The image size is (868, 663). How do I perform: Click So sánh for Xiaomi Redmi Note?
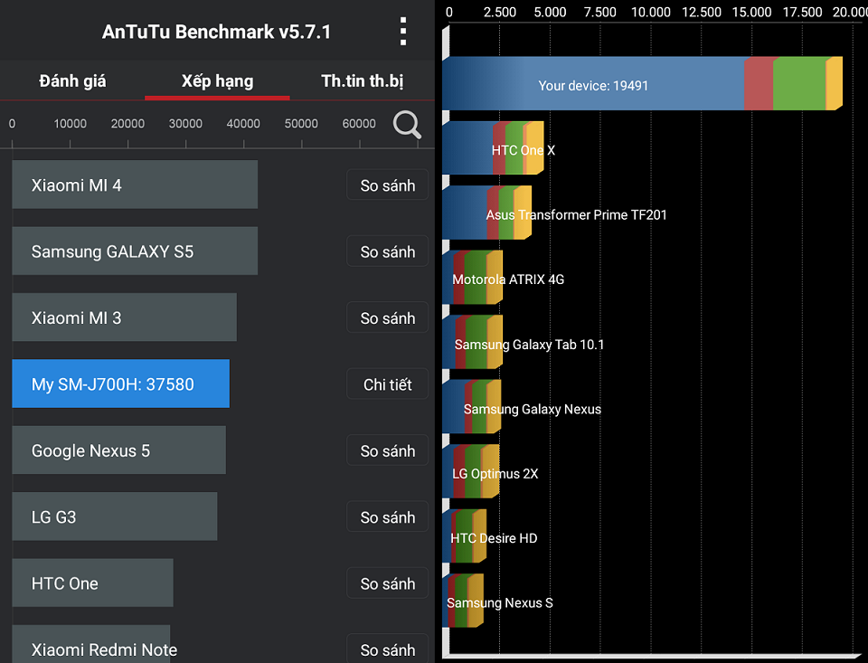(388, 649)
